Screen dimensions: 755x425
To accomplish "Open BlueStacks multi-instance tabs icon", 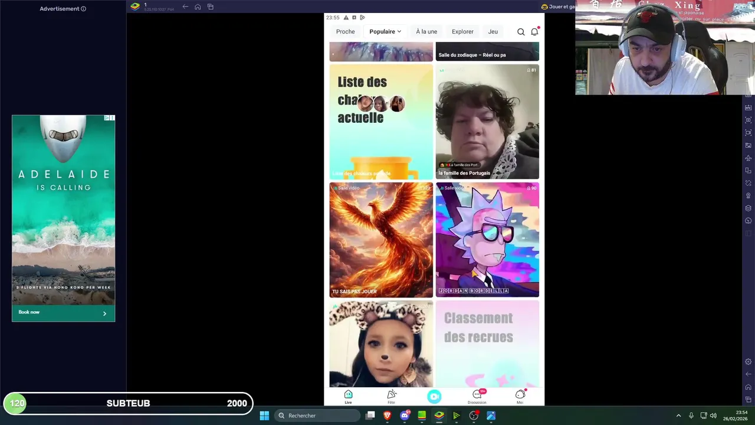I will pyautogui.click(x=211, y=6).
